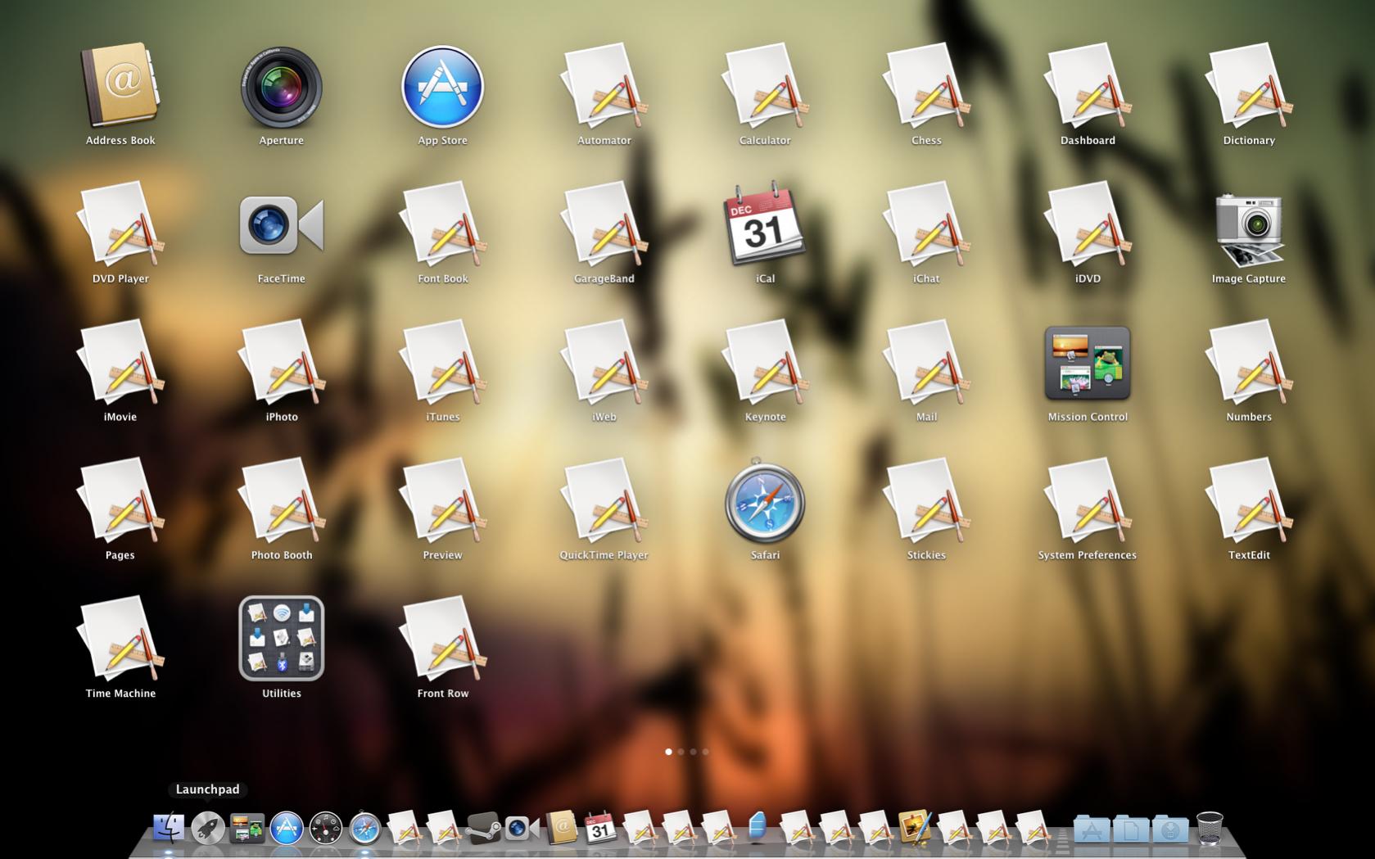Launch the iPhoto app

pyautogui.click(x=282, y=363)
